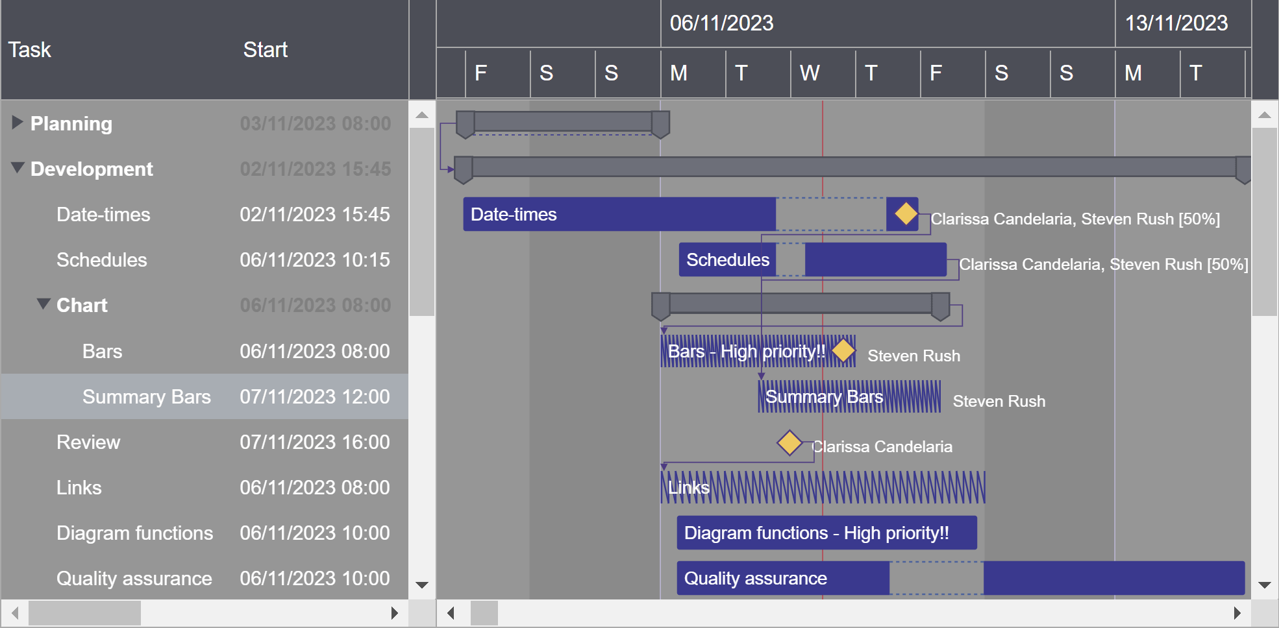Click Steven Rush's milestone diamond beside Bars

pyautogui.click(x=845, y=351)
